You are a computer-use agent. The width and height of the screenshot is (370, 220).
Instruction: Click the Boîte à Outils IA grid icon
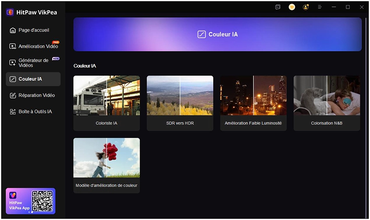pos(13,112)
